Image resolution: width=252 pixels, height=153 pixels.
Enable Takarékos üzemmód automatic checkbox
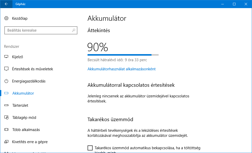click(x=90, y=148)
